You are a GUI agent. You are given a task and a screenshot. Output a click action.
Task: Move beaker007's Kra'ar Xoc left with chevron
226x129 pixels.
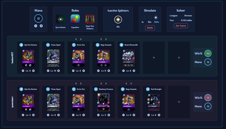click(76, 39)
